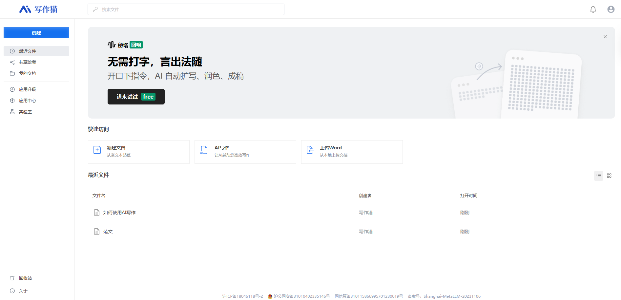621x300 pixels.
Task: Open 关于 in the sidebar
Action: coord(36,291)
